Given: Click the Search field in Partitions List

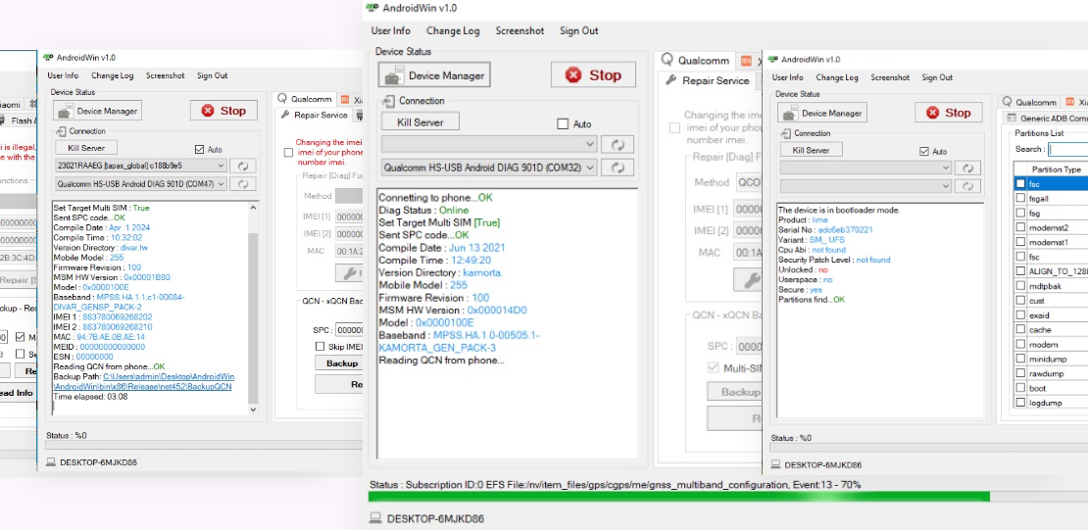Looking at the screenshot, I should [x=1067, y=150].
